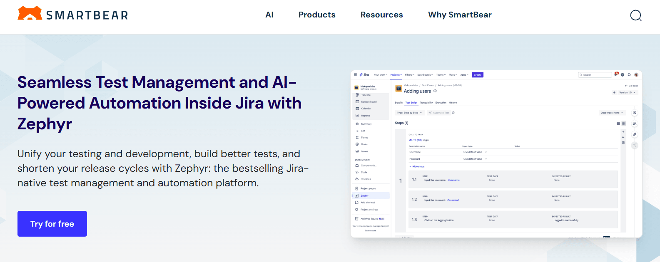
Task: Open Jira settings gear in top bar
Action: click(629, 75)
